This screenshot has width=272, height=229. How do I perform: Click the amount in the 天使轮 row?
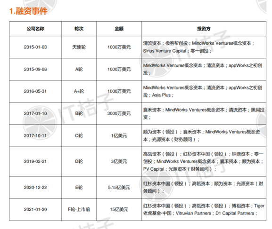coord(119,47)
